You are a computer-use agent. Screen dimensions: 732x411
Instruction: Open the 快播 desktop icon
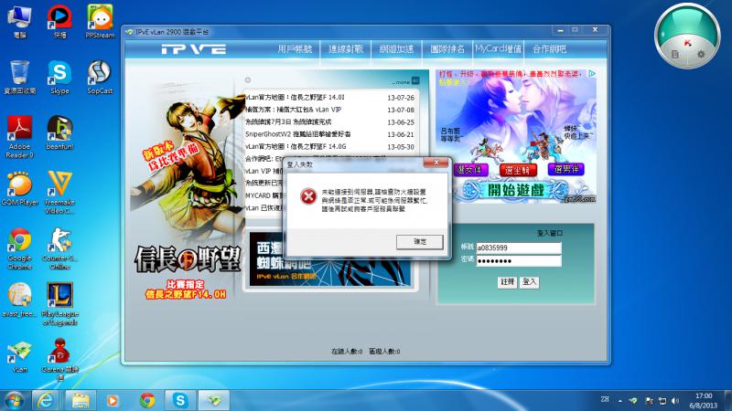59,22
